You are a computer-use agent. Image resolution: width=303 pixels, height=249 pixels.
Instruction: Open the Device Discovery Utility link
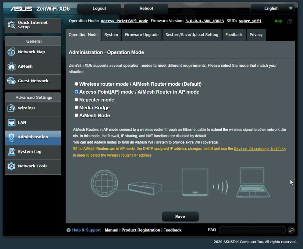tap(260, 149)
